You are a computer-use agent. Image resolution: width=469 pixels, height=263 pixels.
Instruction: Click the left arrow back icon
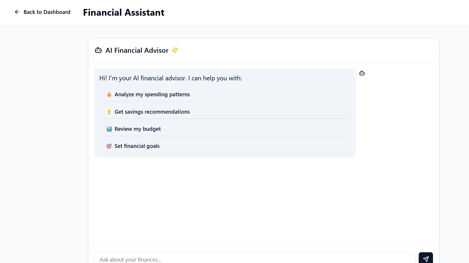click(17, 12)
